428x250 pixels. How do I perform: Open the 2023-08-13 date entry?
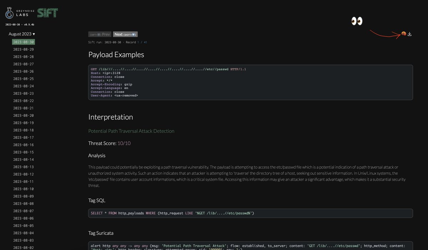pyautogui.click(x=24, y=167)
